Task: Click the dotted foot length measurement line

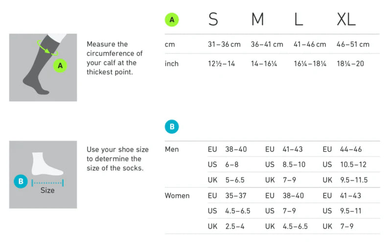Action: (47, 182)
